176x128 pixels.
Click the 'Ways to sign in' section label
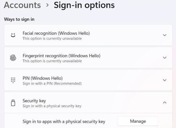click(19, 19)
